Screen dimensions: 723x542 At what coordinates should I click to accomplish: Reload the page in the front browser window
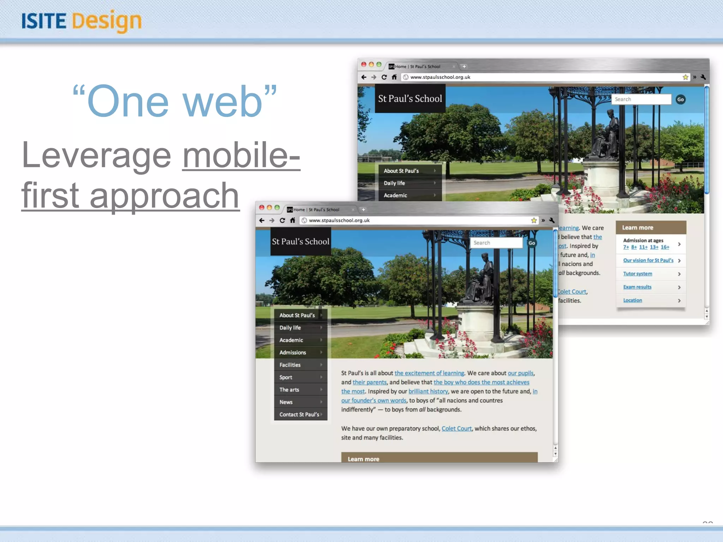[282, 221]
